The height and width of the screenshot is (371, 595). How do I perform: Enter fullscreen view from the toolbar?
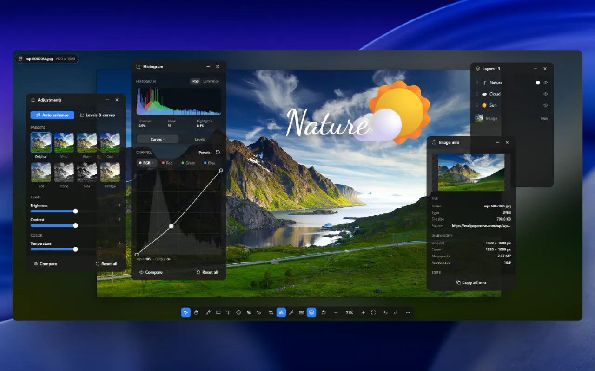click(x=373, y=313)
